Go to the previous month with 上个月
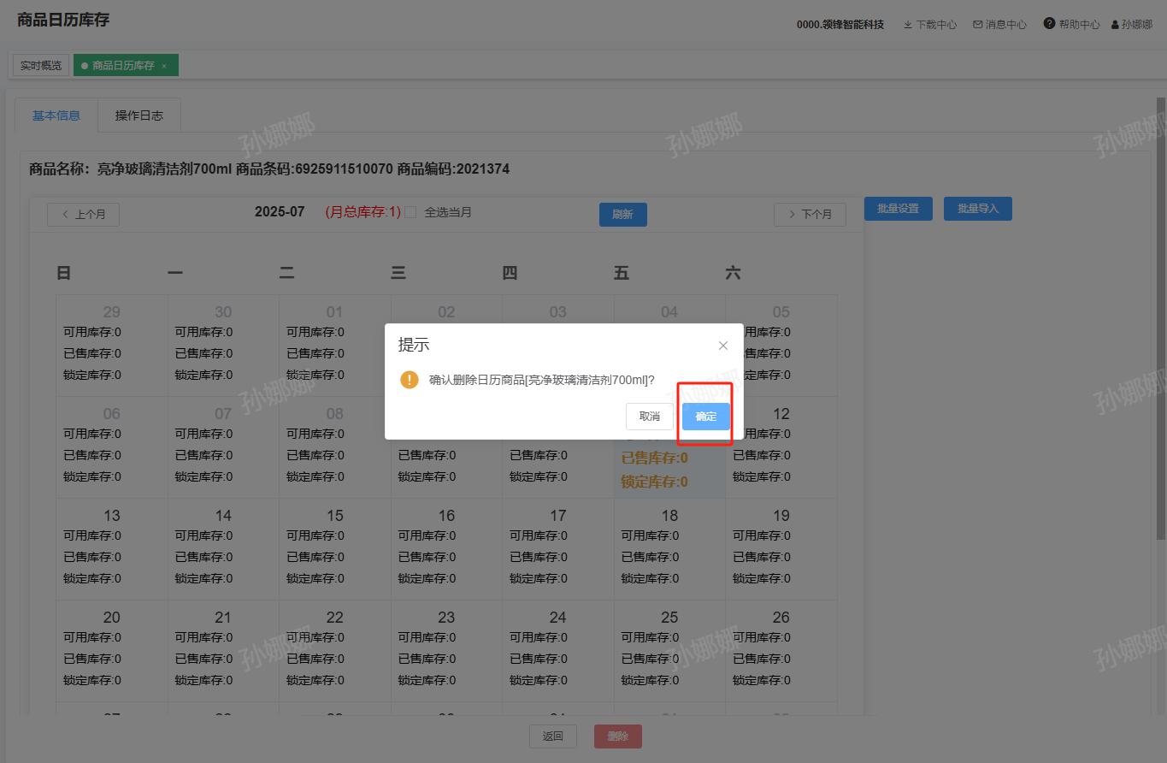 [x=83, y=215]
